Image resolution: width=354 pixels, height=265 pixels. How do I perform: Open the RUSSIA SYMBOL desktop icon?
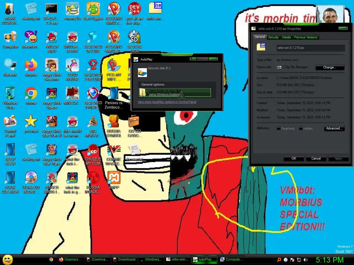tap(114, 126)
